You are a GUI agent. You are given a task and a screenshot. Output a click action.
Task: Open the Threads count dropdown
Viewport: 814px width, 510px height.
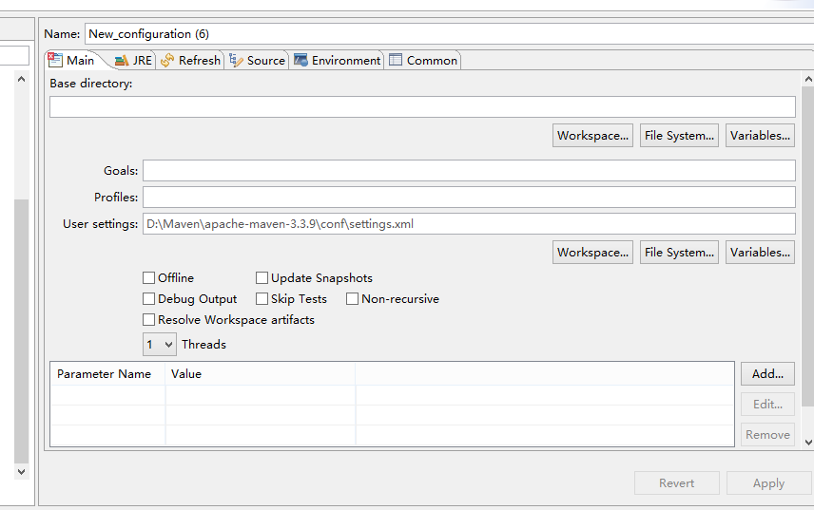(x=160, y=344)
